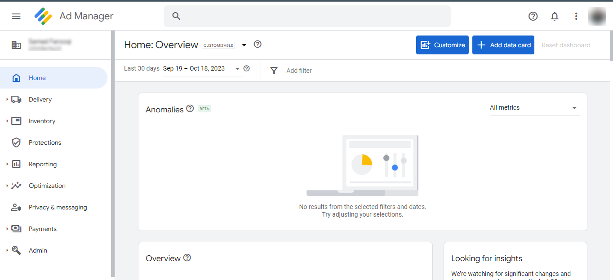Click the Privacy & messaging icon

[x=17, y=207]
